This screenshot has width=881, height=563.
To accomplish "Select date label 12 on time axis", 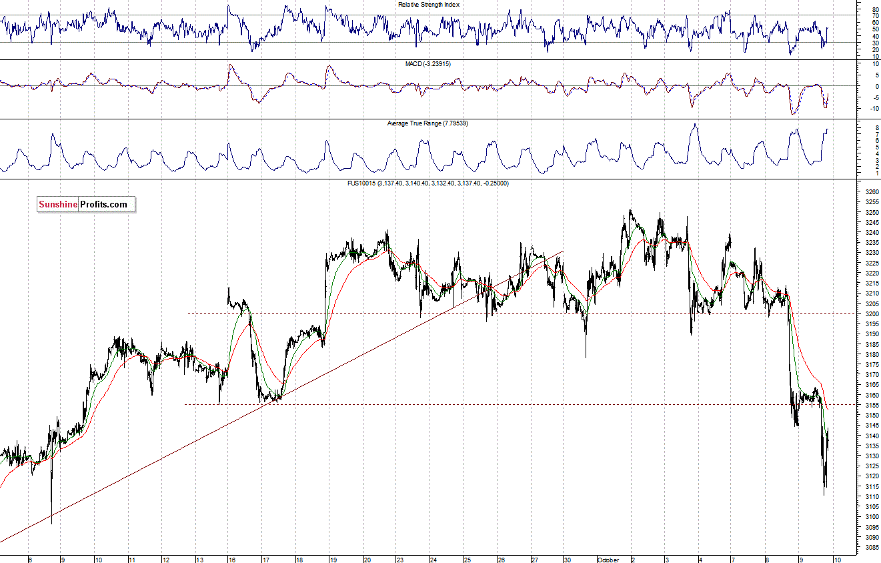I will (165, 559).
